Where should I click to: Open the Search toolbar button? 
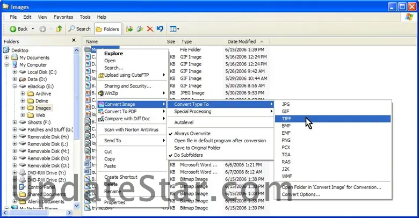(x=80, y=29)
